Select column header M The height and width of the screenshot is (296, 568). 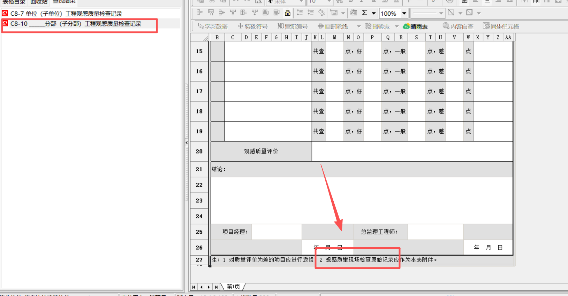point(334,37)
